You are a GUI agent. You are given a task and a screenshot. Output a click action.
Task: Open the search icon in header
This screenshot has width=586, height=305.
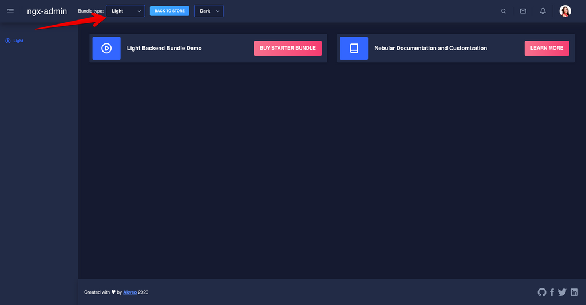[x=504, y=11]
